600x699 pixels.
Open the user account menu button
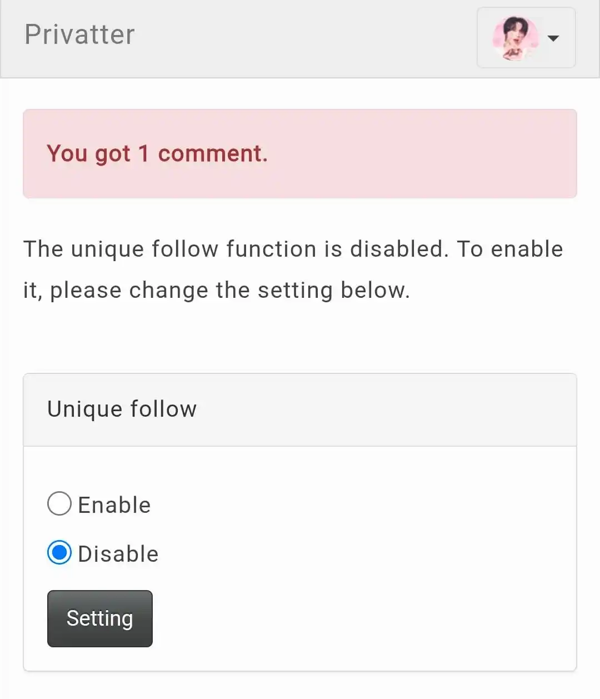click(526, 38)
